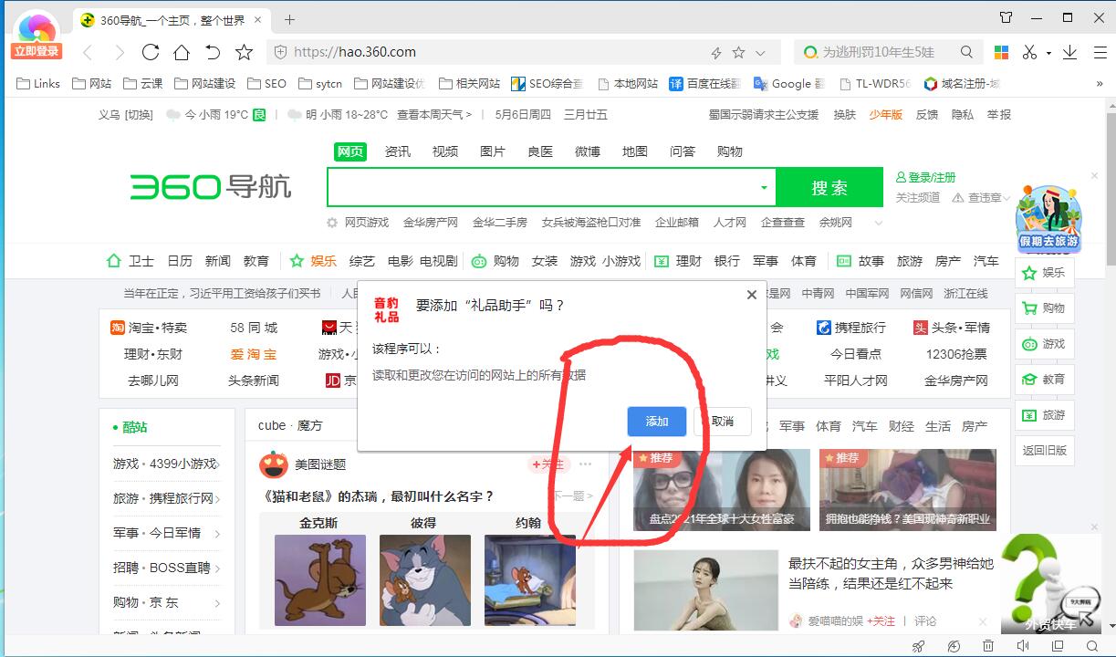
Task: Open the 百度在线翻译 bookmark
Action: (x=704, y=83)
